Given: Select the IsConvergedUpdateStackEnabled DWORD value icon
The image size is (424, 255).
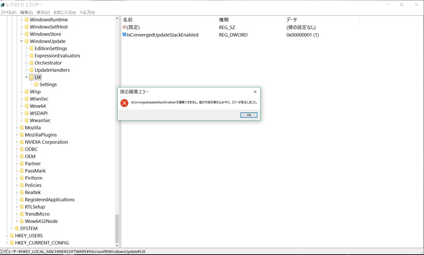Looking at the screenshot, I should 124,35.
